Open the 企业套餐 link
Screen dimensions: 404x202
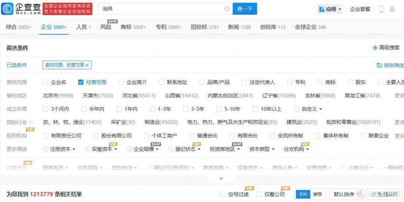point(360,9)
